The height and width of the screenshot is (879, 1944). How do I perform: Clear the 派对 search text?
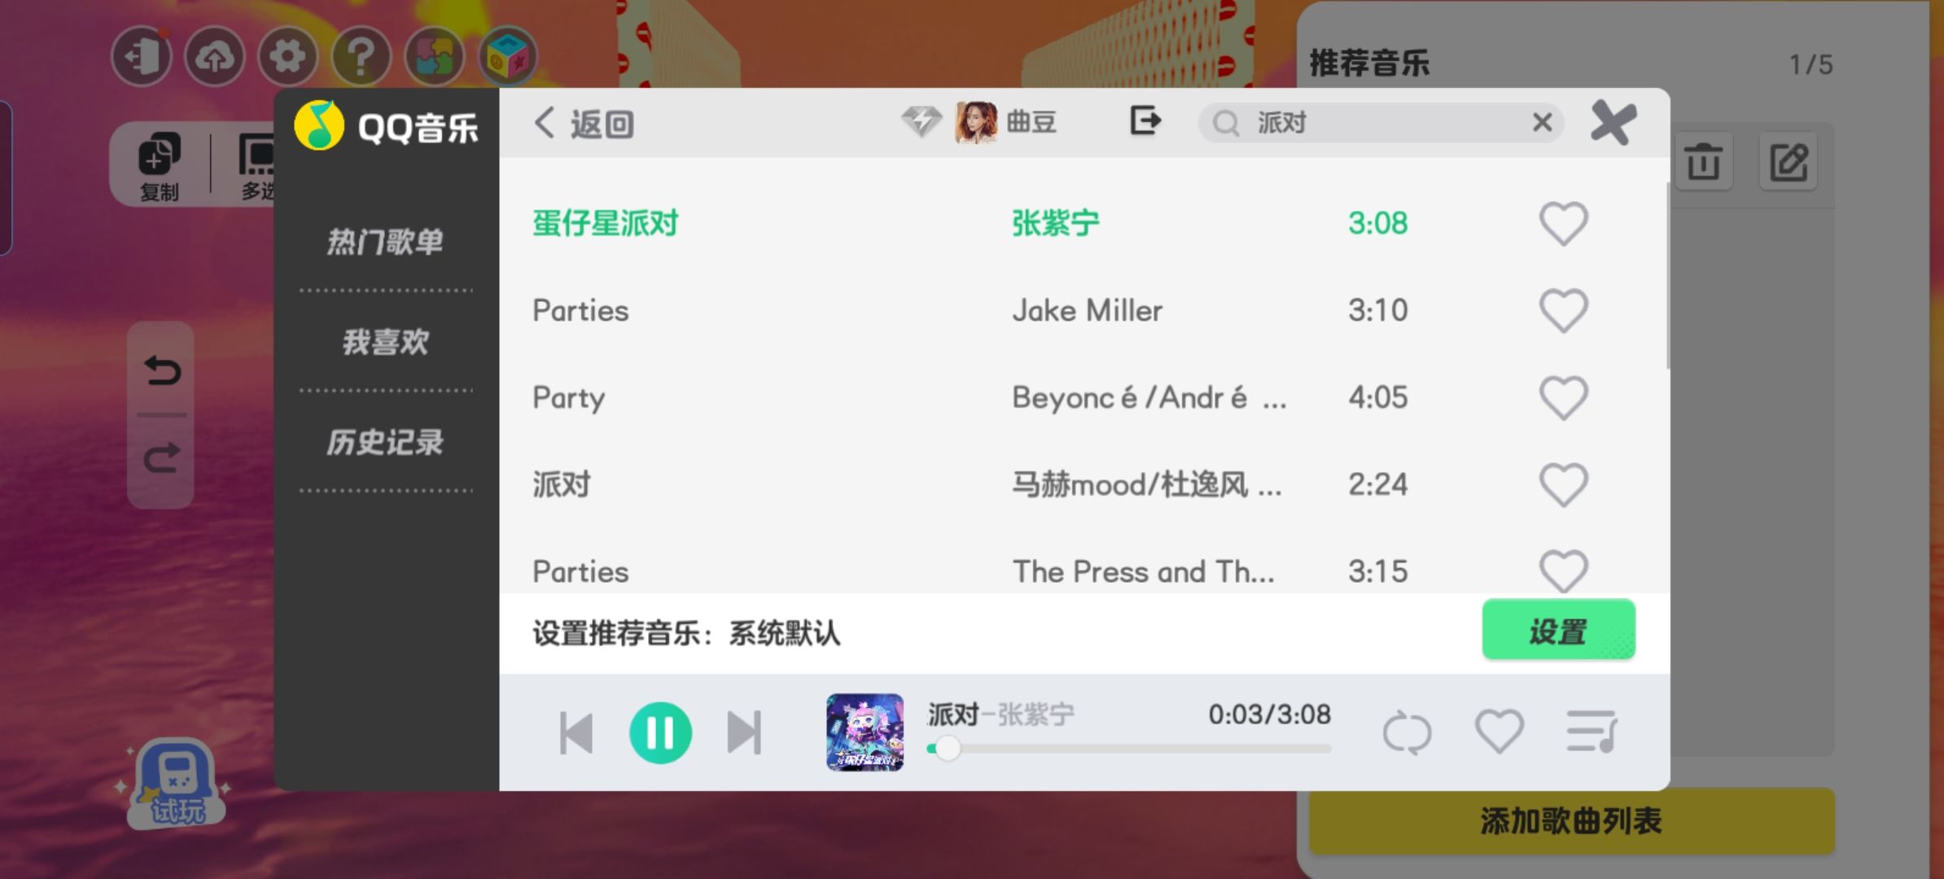click(1542, 123)
